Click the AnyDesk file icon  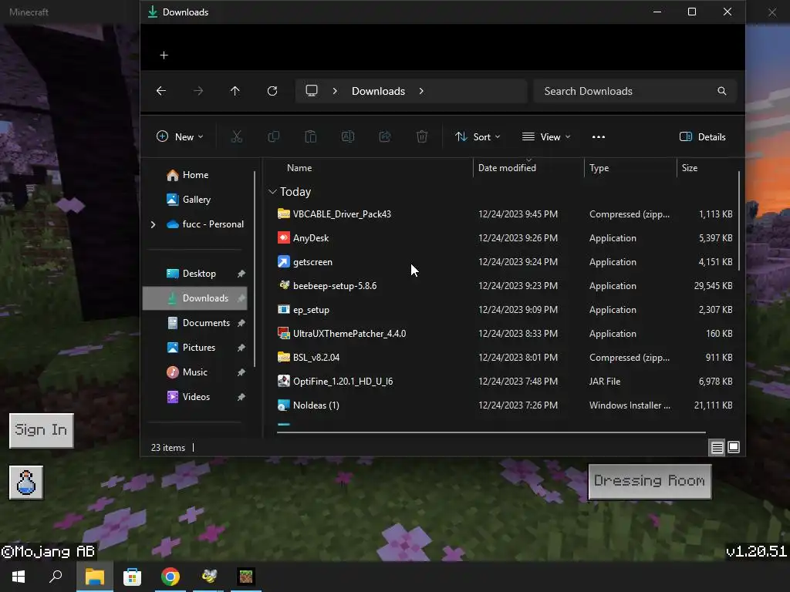pyautogui.click(x=284, y=237)
